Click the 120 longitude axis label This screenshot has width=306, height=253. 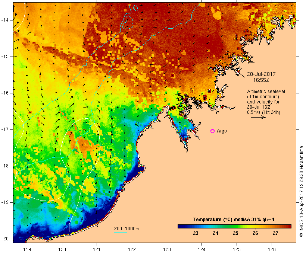(x=62, y=249)
